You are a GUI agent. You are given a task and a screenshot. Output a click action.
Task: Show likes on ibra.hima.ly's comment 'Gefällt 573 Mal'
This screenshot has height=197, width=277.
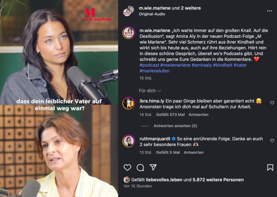170,115
